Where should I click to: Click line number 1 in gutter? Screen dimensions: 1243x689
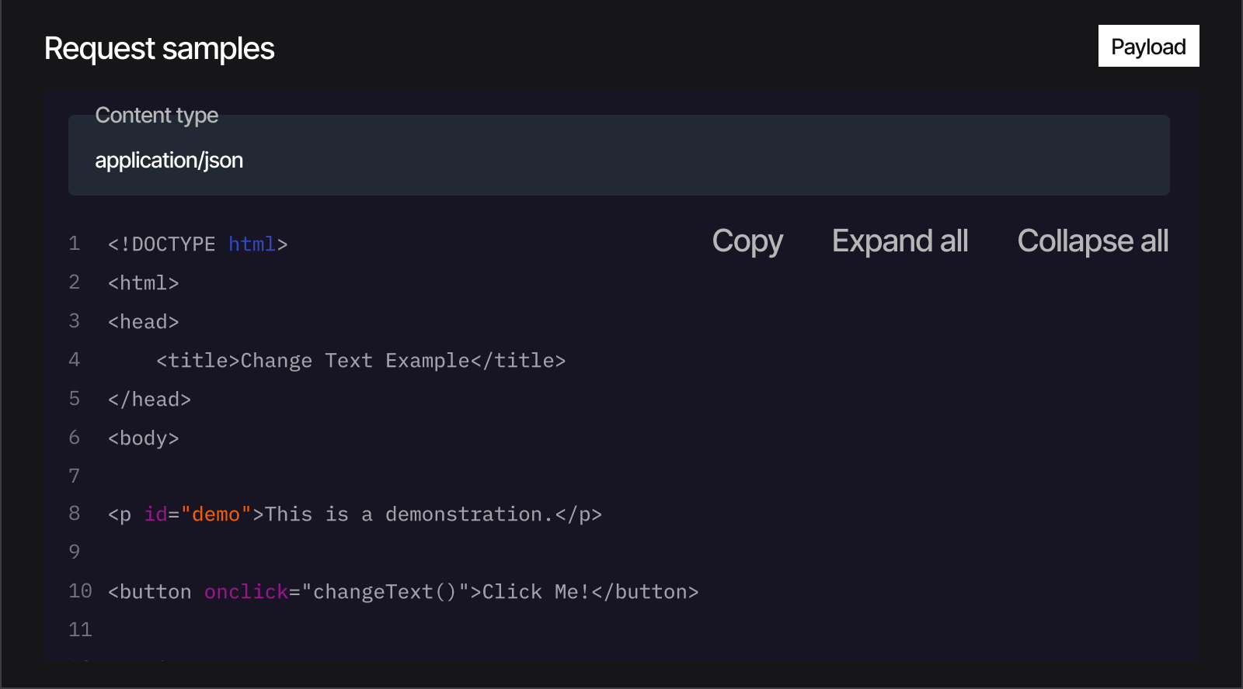click(75, 244)
